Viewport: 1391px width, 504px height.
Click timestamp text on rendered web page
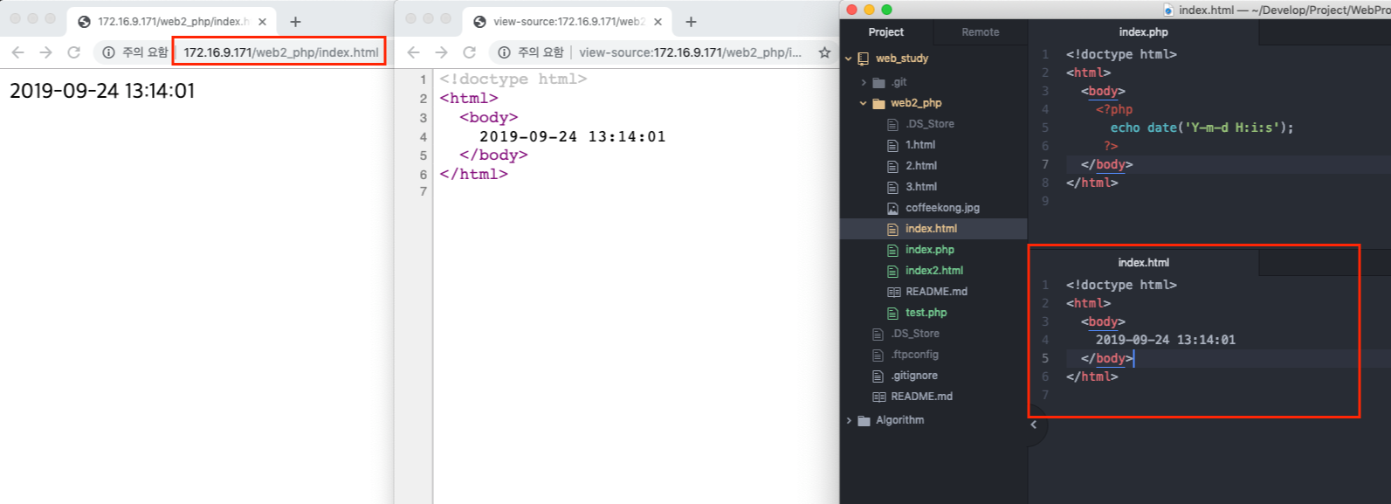(x=102, y=91)
